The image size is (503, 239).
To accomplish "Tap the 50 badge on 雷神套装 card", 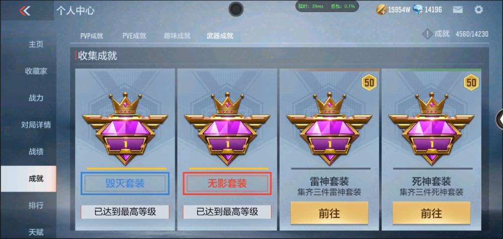I will [369, 83].
